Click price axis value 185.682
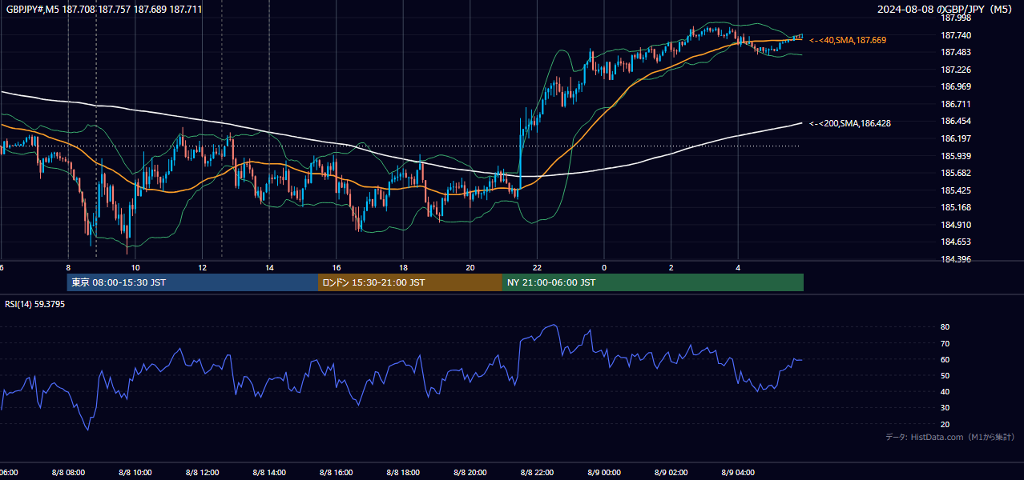The height and width of the screenshot is (480, 1024). pos(956,173)
